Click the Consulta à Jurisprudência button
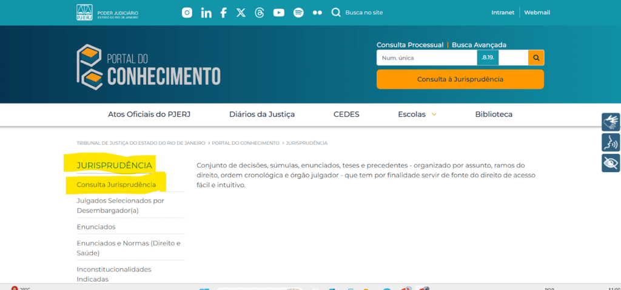 (460, 79)
